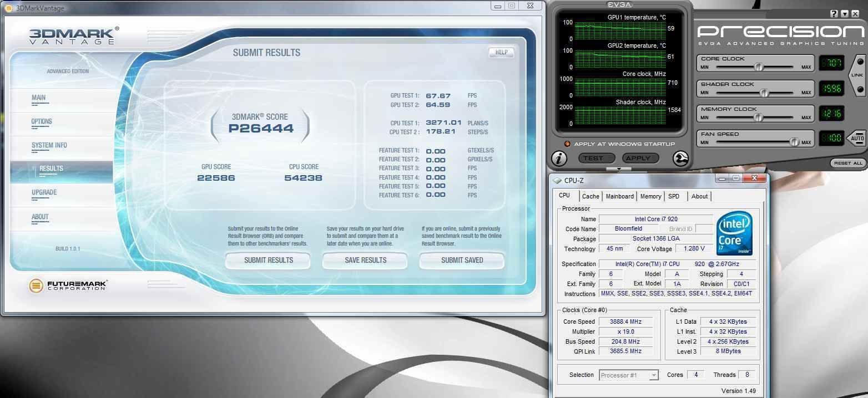868x398 pixels.
Task: Select the shader clock value display
Action: click(x=831, y=88)
